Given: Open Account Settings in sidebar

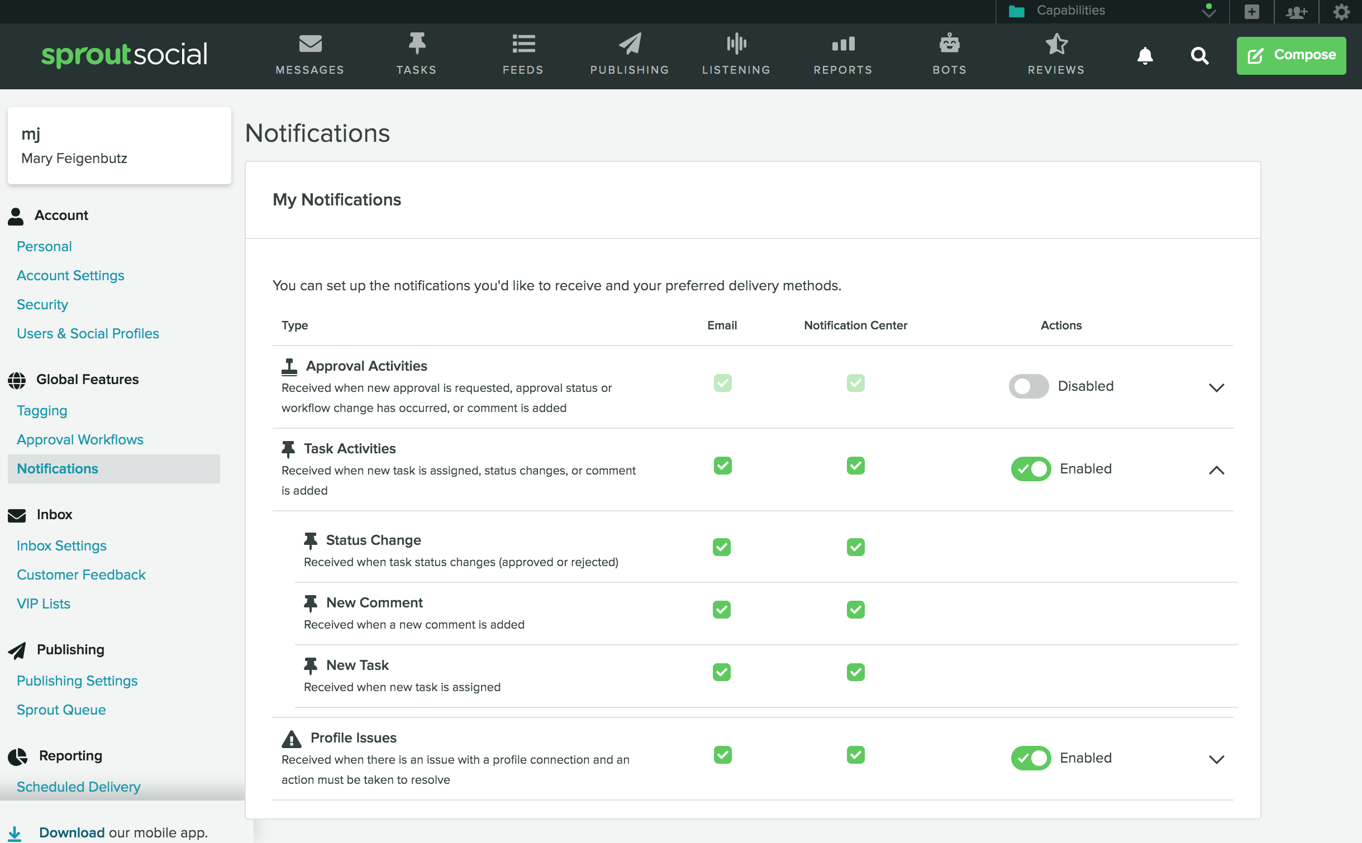Looking at the screenshot, I should pyautogui.click(x=70, y=276).
